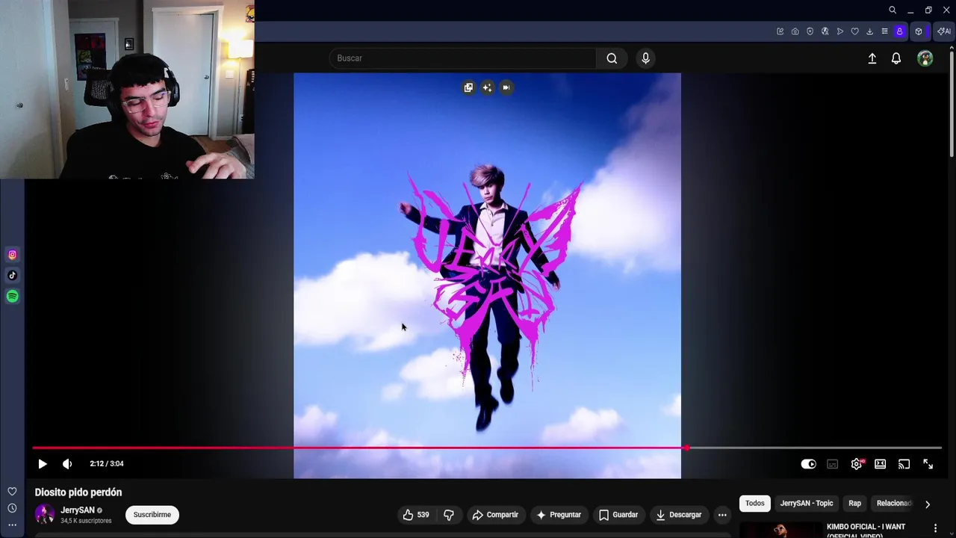The width and height of the screenshot is (956, 538).
Task: Open Instagram from the browser sidebar
Action: pos(12,255)
